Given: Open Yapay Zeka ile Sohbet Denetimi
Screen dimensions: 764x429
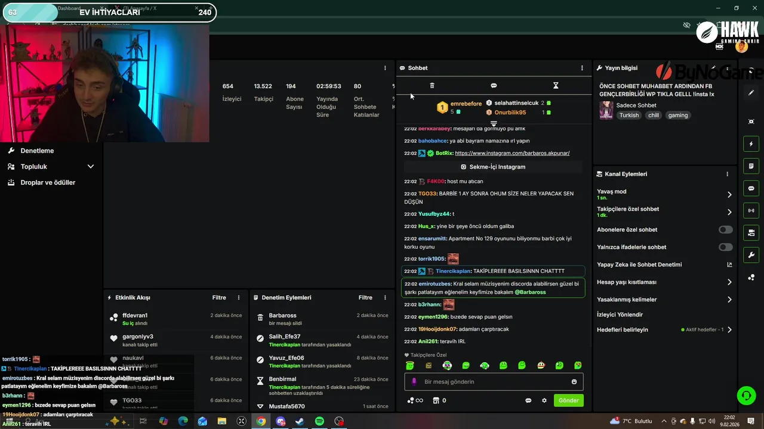Looking at the screenshot, I should click(x=664, y=265).
